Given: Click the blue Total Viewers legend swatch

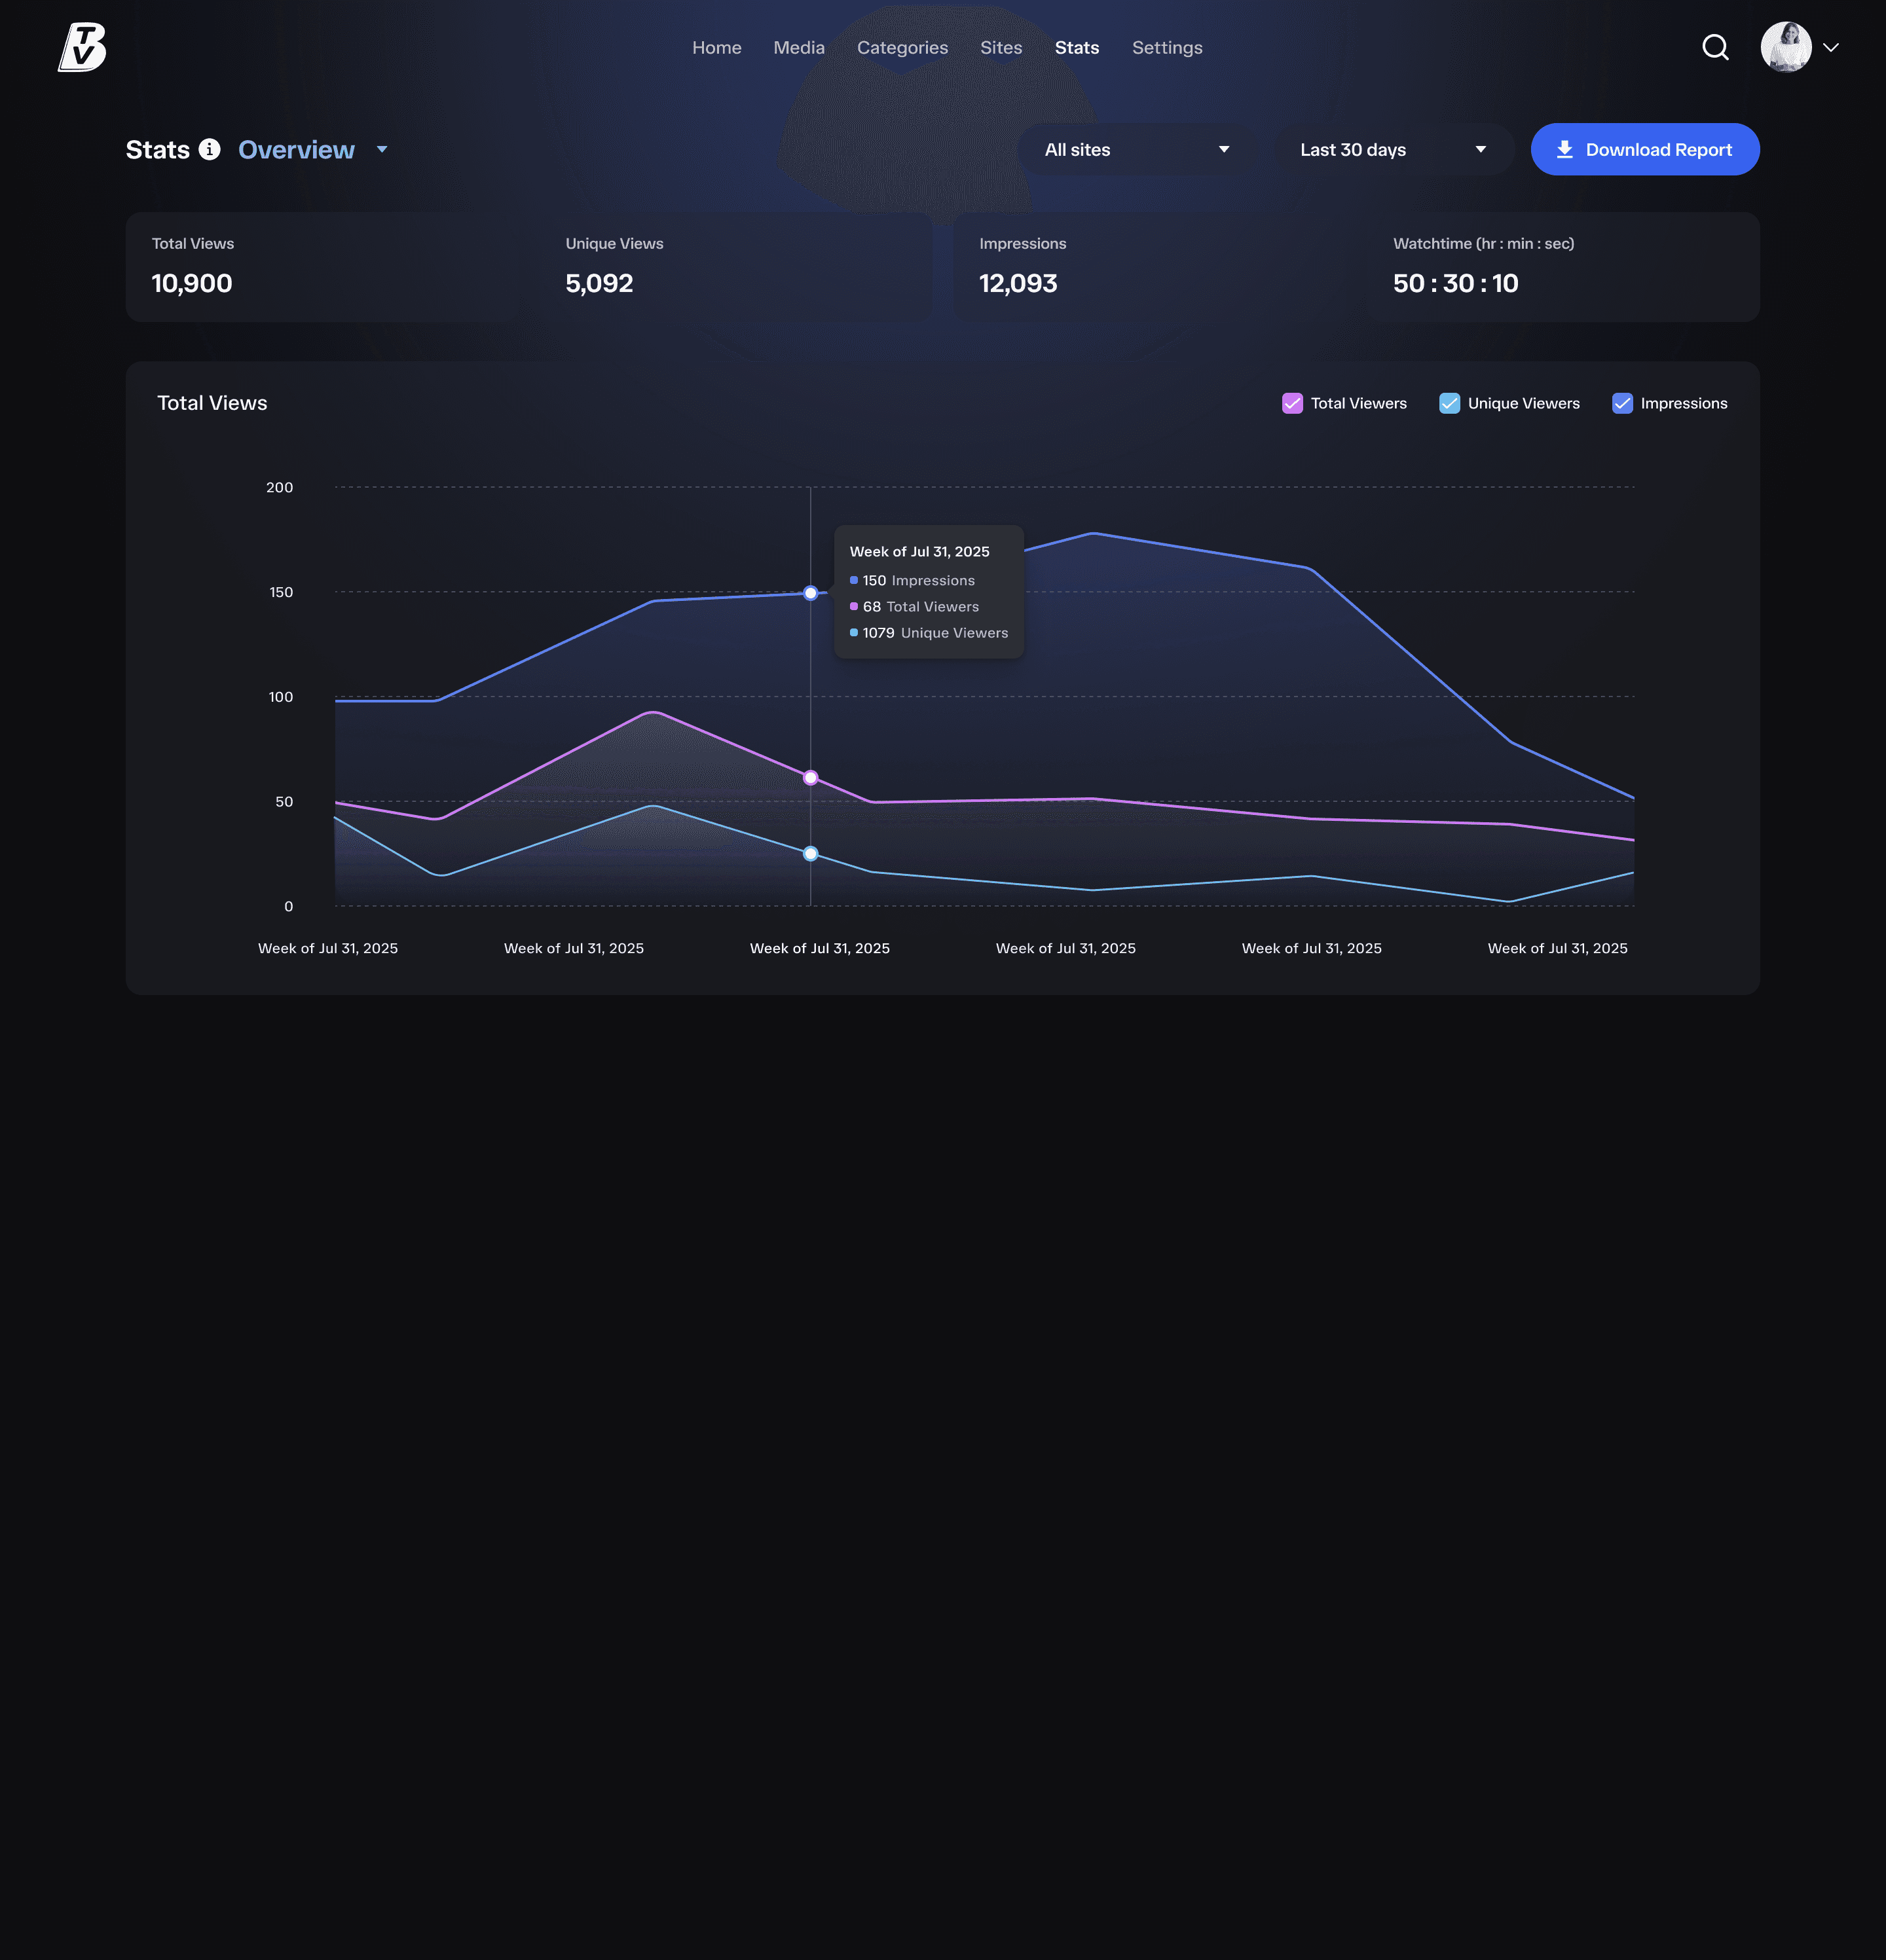Looking at the screenshot, I should 1291,403.
